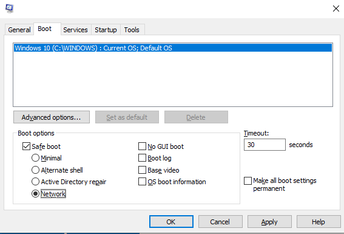The width and height of the screenshot is (344, 234).
Task: Click the Apply button
Action: click(x=269, y=222)
